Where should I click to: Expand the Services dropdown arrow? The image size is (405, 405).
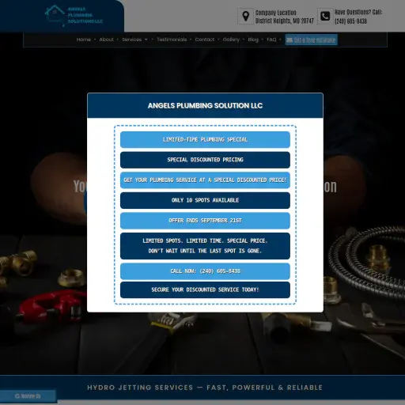[146, 40]
